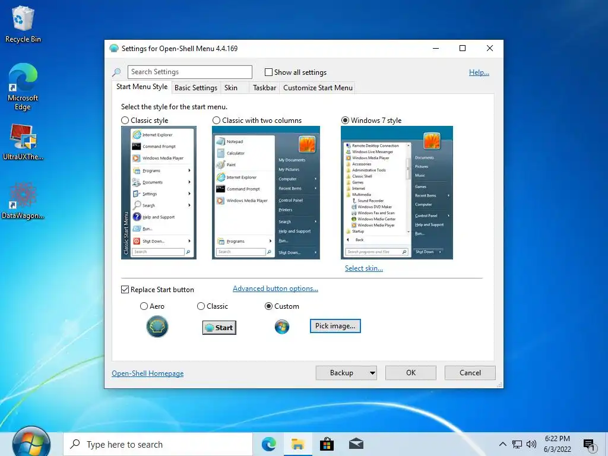Open the Backup dropdown arrow
The height and width of the screenshot is (456, 608).
tap(372, 373)
